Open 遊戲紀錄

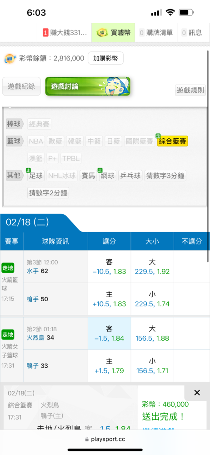(x=21, y=86)
